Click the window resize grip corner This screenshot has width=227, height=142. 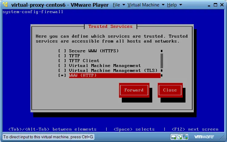[x=222, y=137]
